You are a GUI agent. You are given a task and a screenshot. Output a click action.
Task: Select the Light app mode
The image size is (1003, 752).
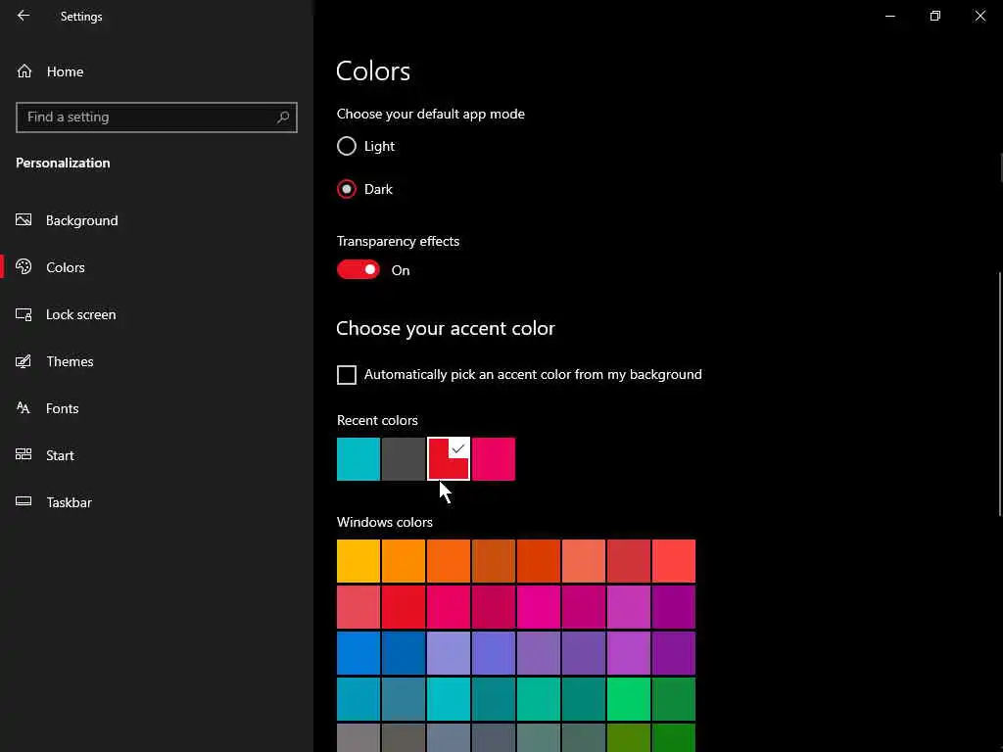pyautogui.click(x=347, y=146)
